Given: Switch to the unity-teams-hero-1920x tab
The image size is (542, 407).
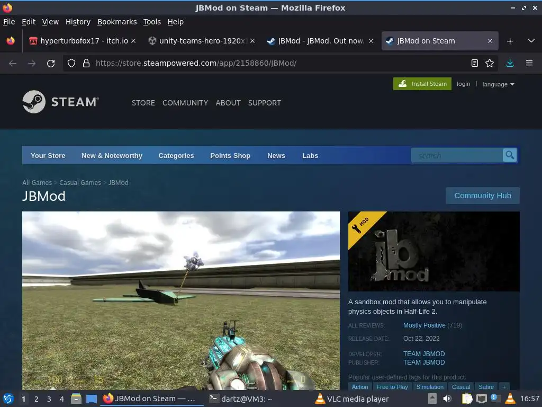Looking at the screenshot, I should pos(202,41).
